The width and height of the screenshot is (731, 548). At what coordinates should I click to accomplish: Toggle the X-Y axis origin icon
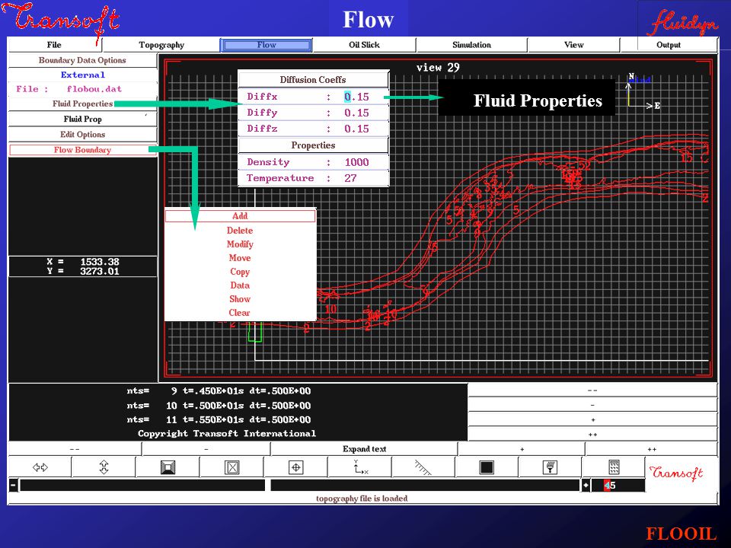coord(360,467)
